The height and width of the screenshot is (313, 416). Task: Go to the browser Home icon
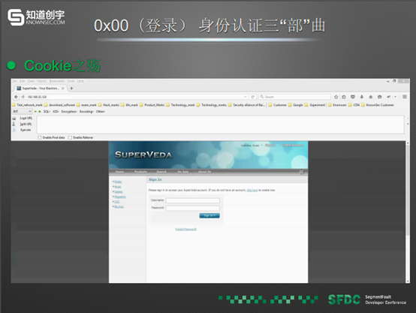click(x=371, y=97)
